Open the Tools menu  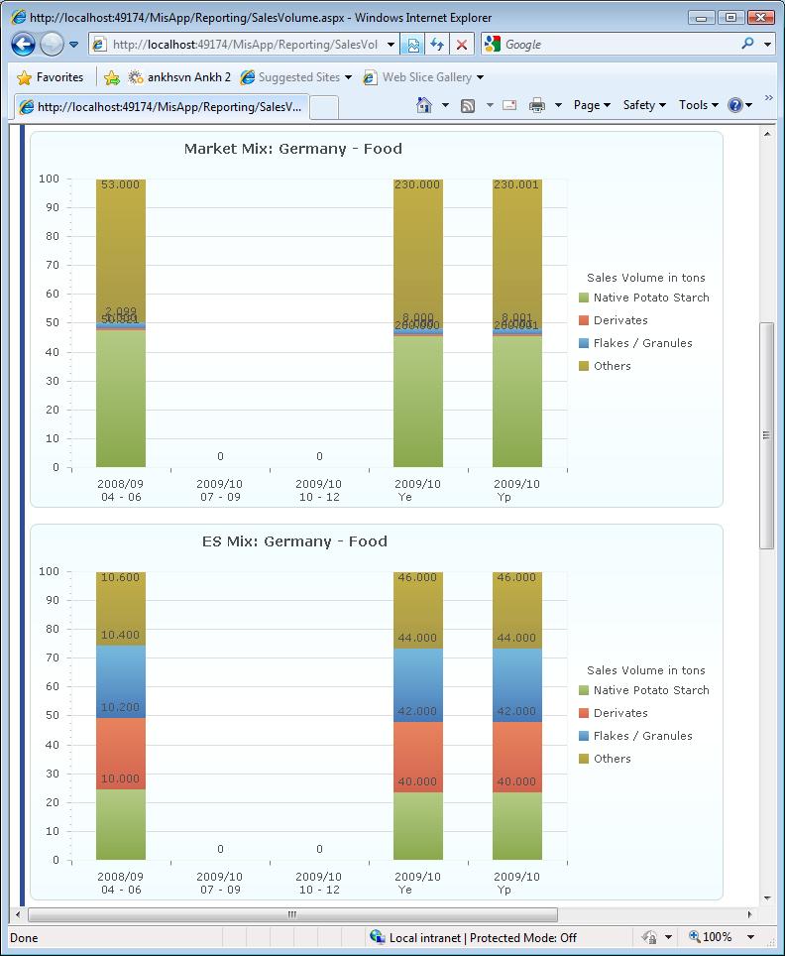699,105
